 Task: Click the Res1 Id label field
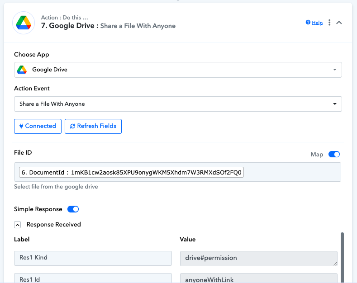point(93,278)
